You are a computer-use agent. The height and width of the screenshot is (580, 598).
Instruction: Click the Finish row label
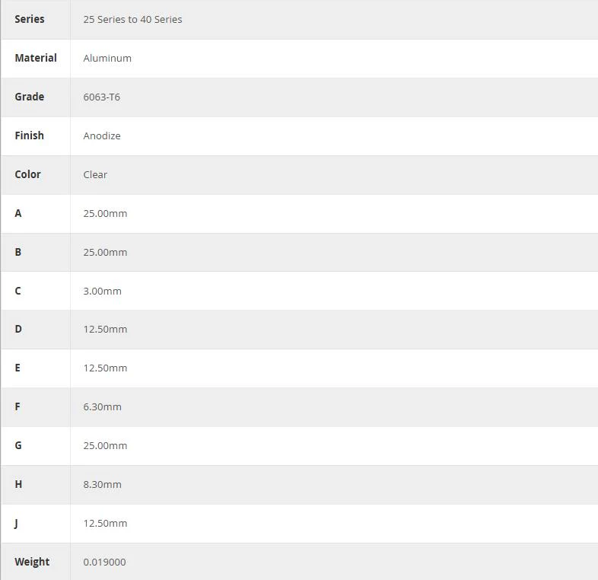29,135
